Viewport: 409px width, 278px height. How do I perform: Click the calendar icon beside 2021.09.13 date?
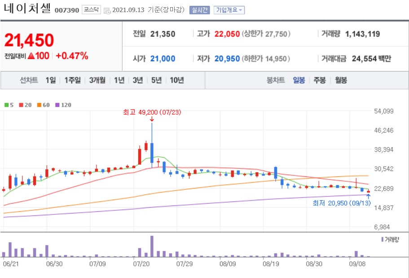pos(107,11)
